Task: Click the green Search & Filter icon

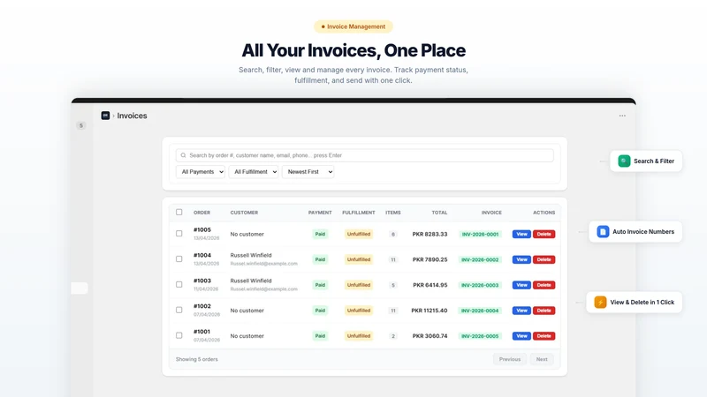Action: click(624, 161)
